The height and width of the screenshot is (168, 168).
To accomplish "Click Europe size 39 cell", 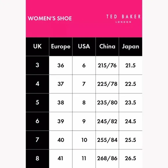I will (x=61, y=121).
